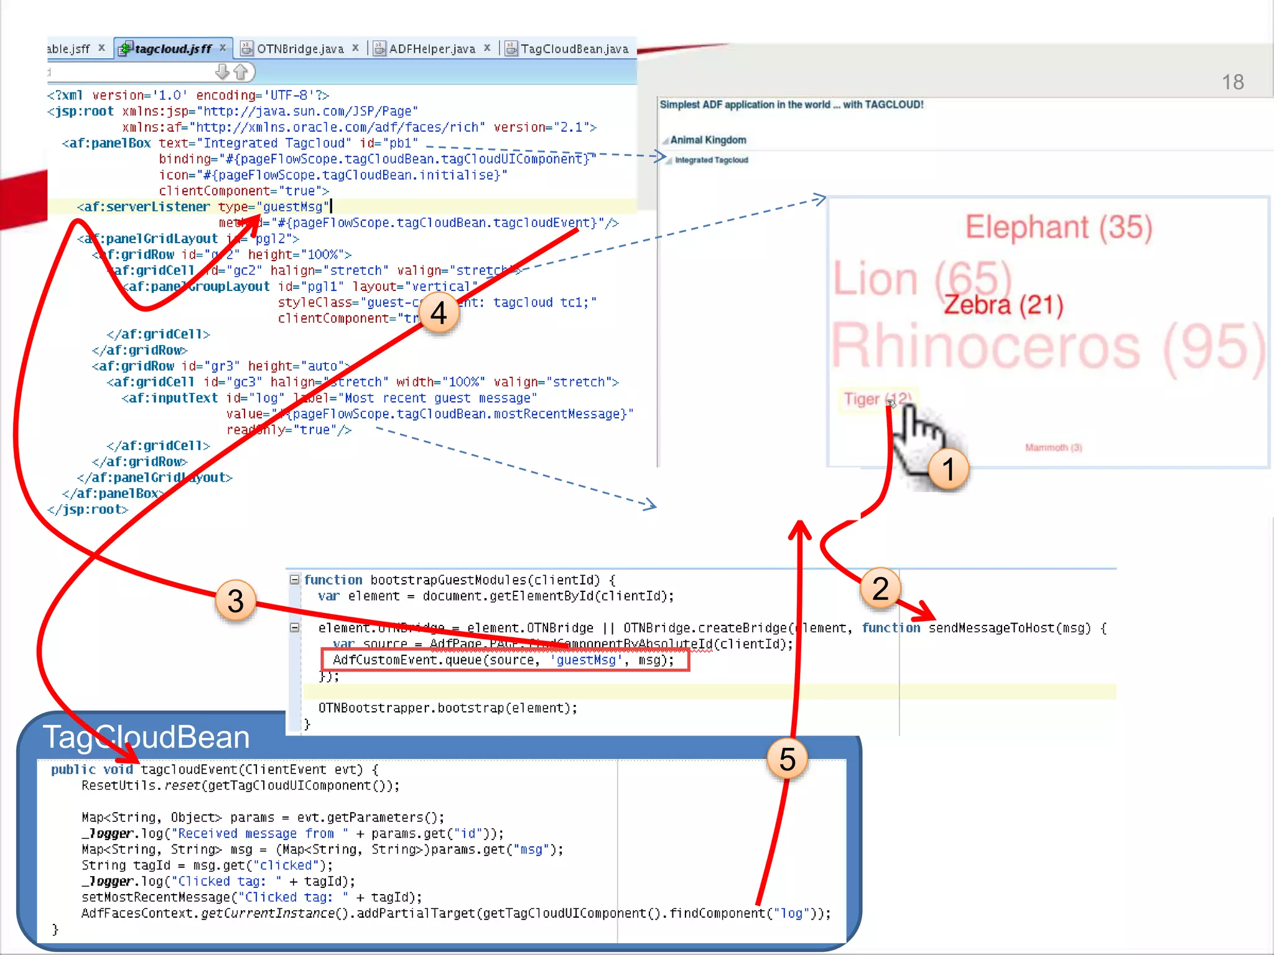Click the small Mammoth (3) tag
The image size is (1274, 955).
(x=1053, y=448)
